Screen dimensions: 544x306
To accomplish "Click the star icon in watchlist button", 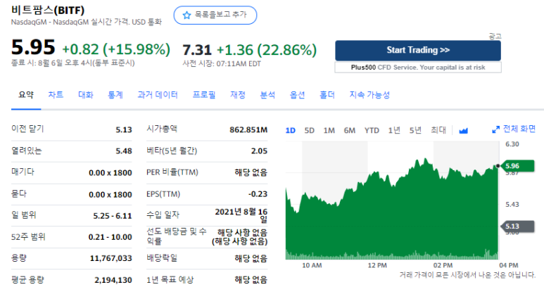I will [186, 15].
